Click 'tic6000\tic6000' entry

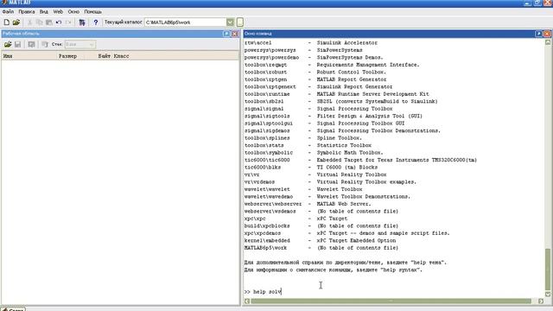point(267,160)
